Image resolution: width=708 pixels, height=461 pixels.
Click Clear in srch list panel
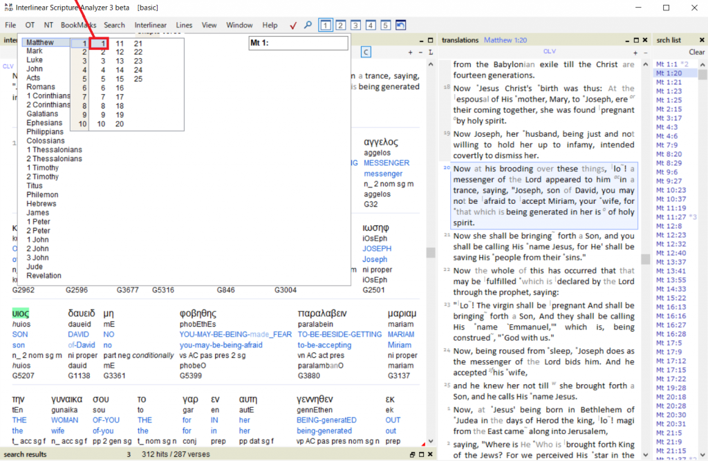point(696,53)
